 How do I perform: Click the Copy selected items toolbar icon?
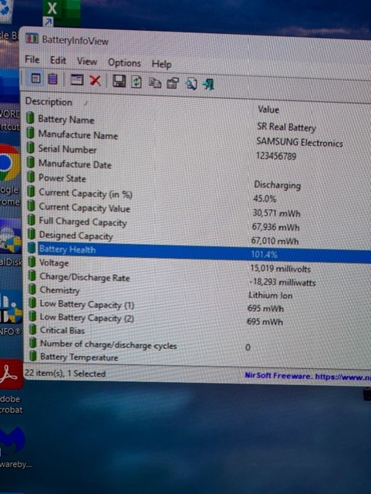[x=154, y=83]
